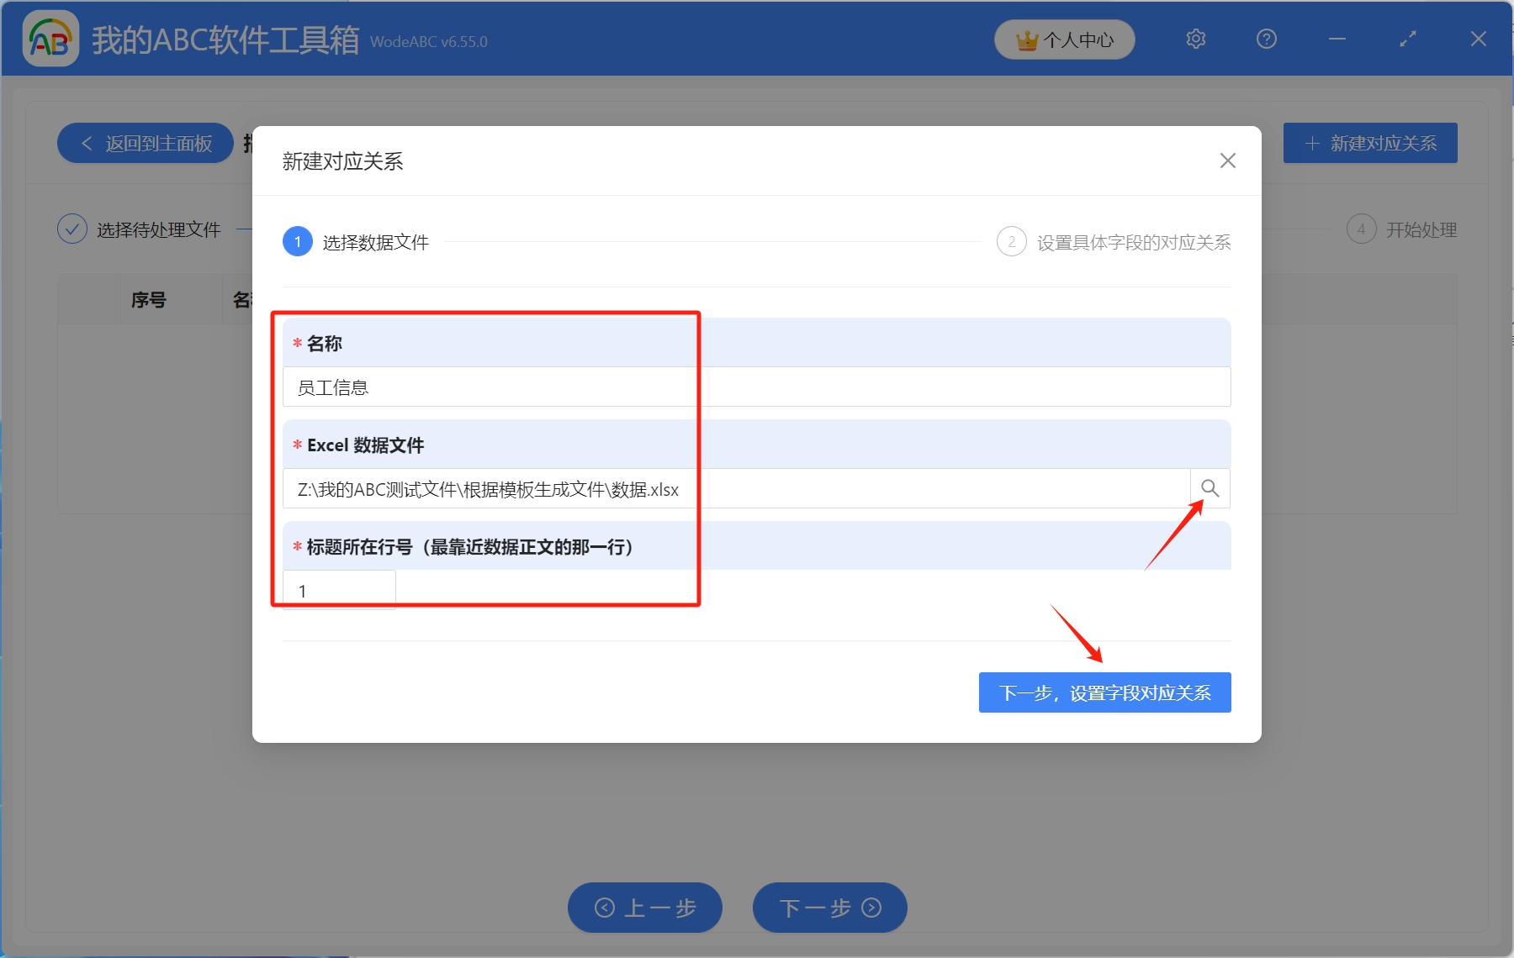This screenshot has width=1514, height=958.
Task: Click the 新建对应关系 button
Action: point(1369,143)
